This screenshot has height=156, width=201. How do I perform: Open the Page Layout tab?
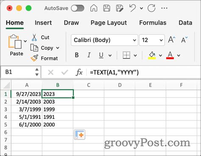(109, 23)
